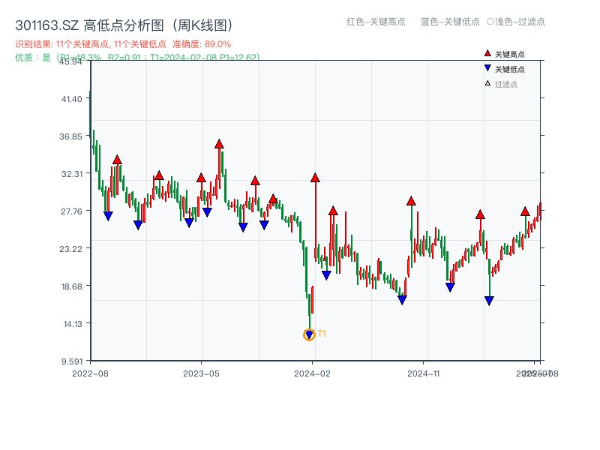Click the 2024-11 x-axis label
The image size is (600, 450).
(423, 373)
